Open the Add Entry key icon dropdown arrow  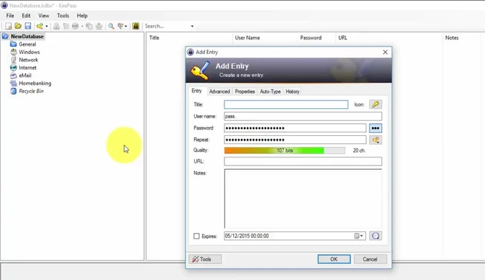47,26
